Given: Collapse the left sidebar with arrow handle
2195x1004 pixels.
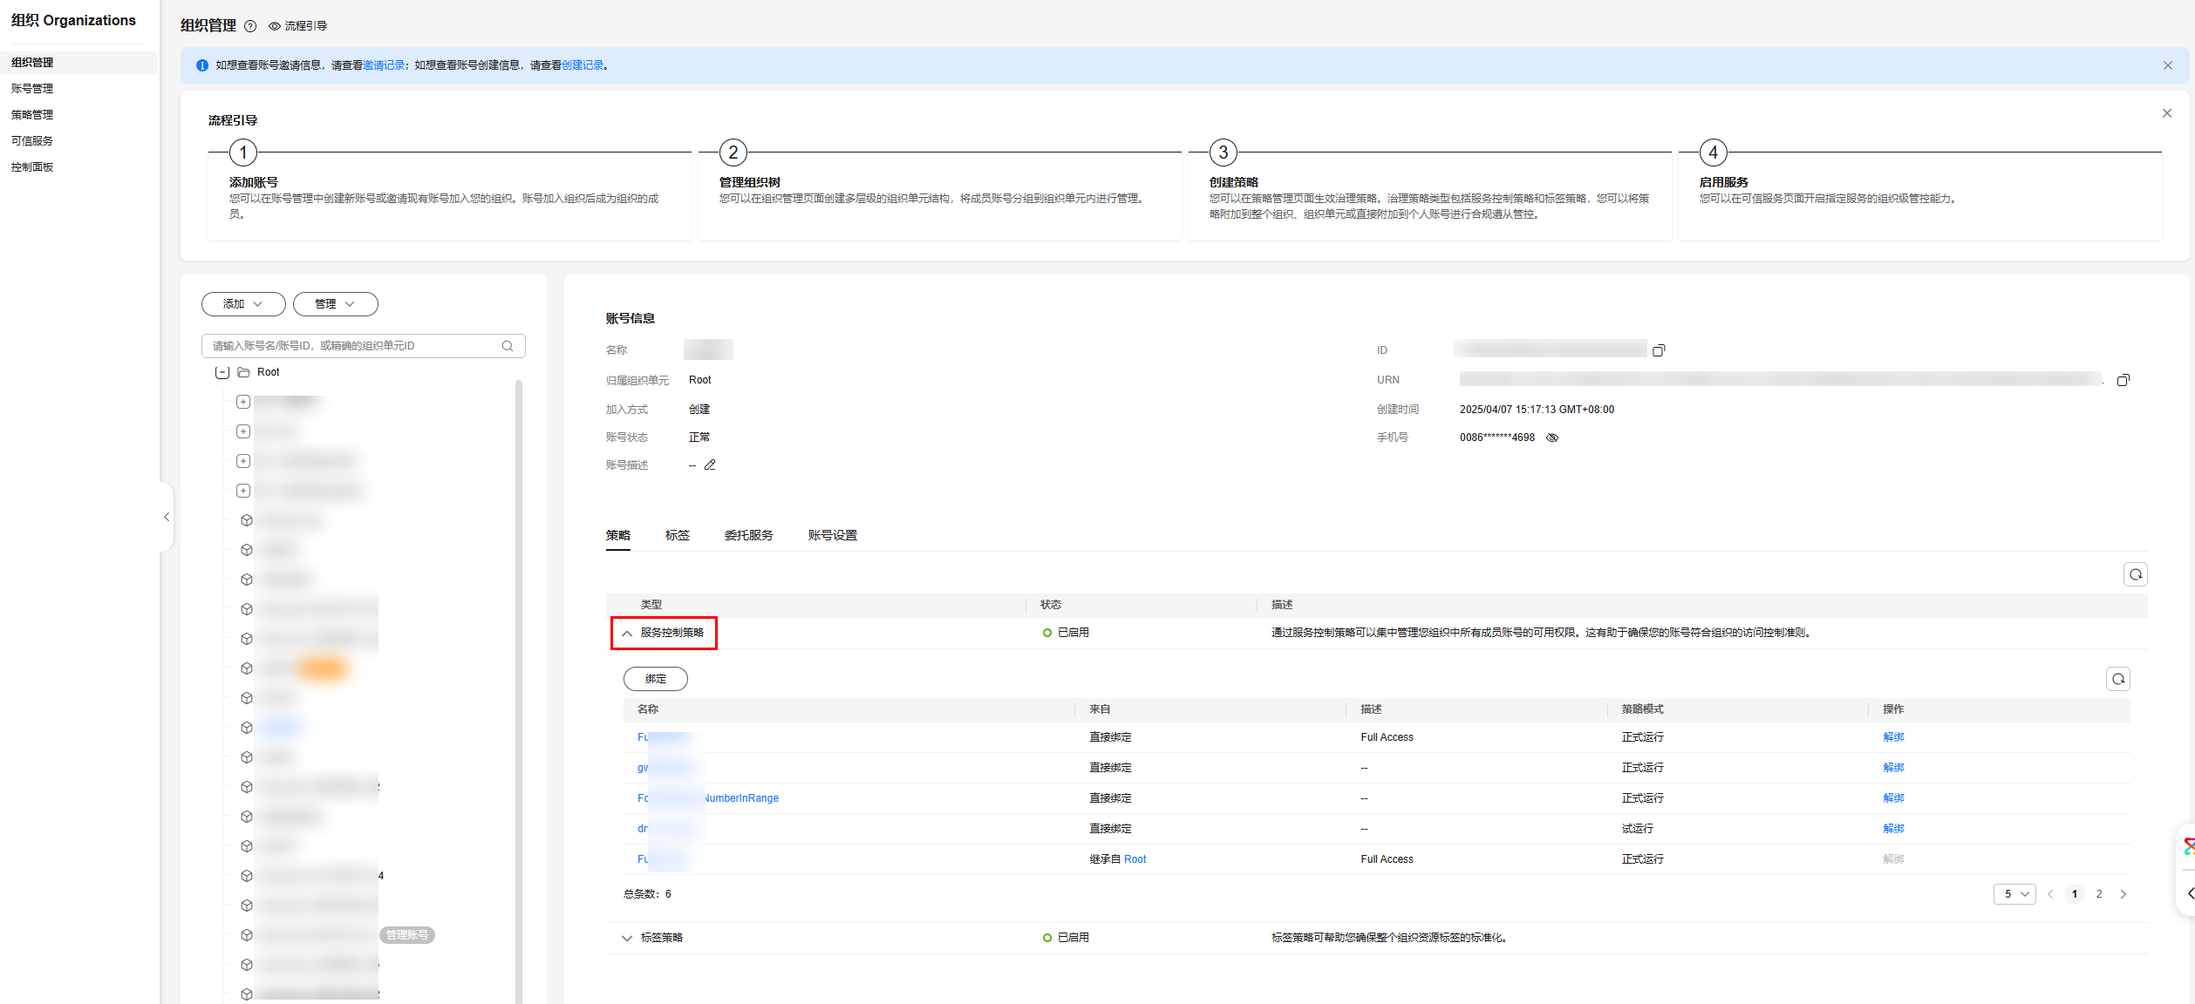Looking at the screenshot, I should [x=167, y=517].
